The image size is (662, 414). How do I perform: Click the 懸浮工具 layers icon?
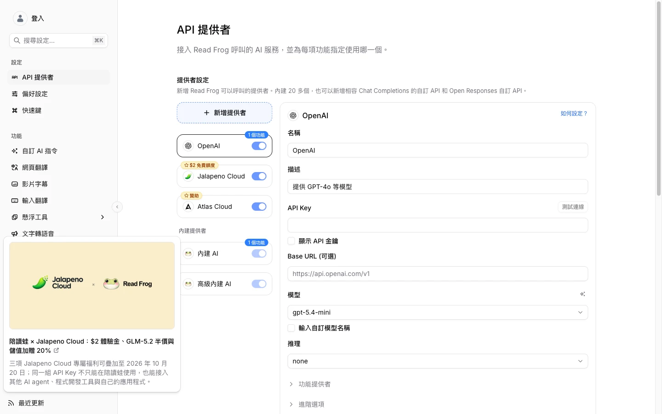(15, 217)
